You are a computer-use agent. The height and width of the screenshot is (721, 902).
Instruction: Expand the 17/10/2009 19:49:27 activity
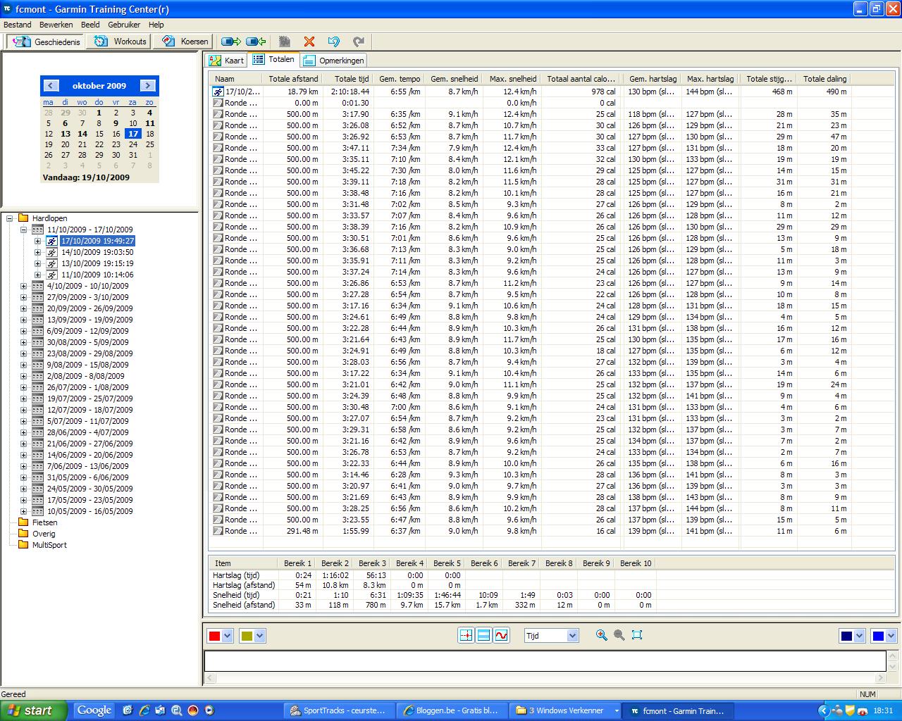[x=37, y=241]
